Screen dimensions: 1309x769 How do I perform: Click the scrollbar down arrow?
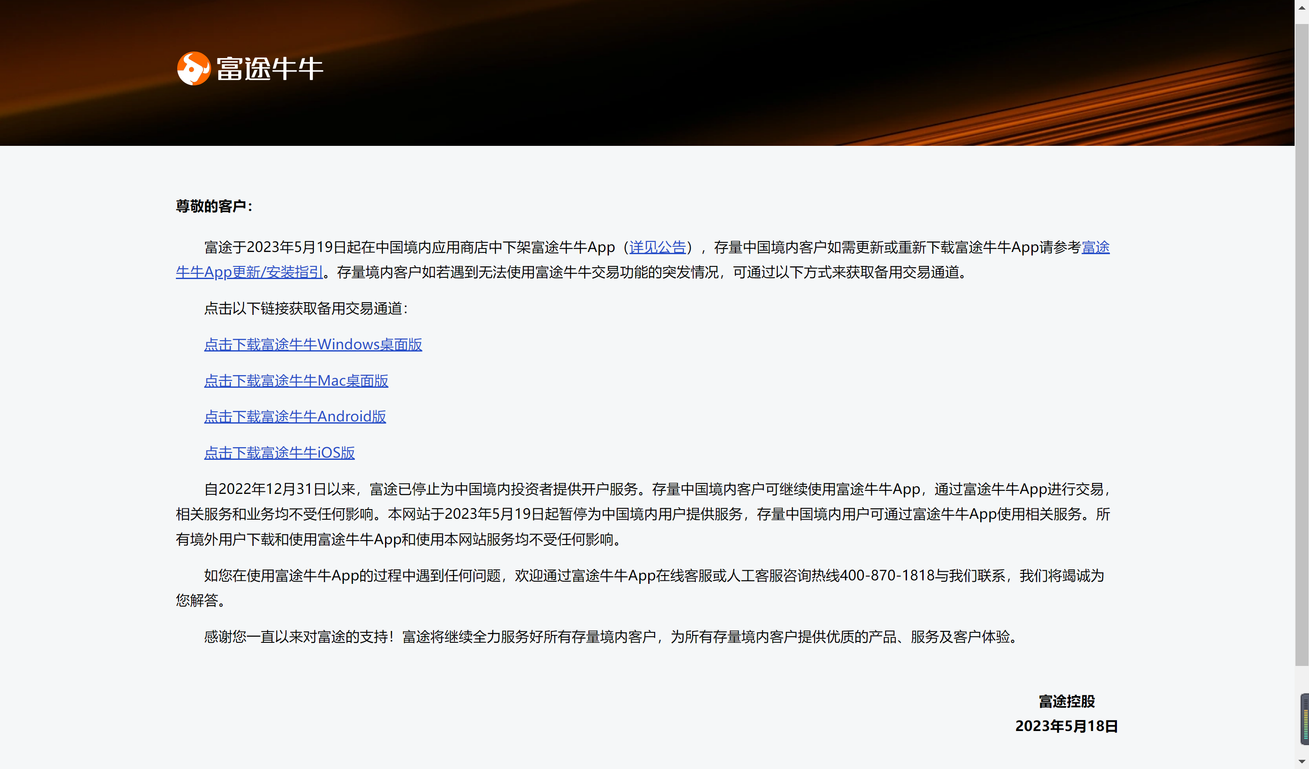pyautogui.click(x=1302, y=762)
